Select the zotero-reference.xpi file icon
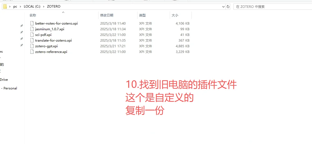 (x=32, y=52)
